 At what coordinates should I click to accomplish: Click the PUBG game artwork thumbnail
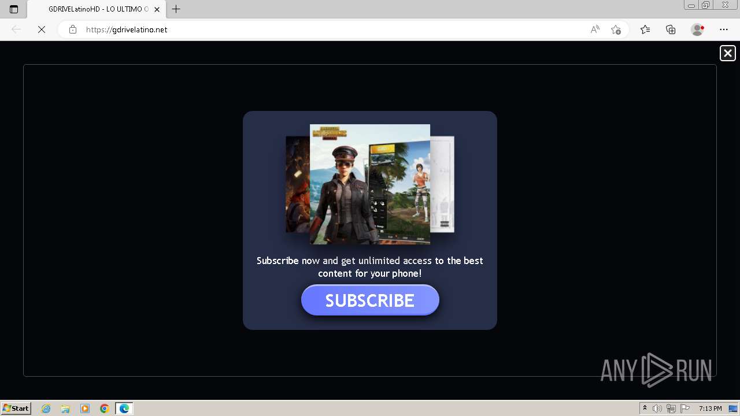(370, 184)
